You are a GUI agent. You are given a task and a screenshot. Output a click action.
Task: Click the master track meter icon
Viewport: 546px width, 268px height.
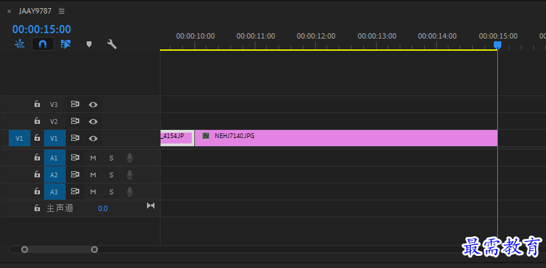coord(150,205)
